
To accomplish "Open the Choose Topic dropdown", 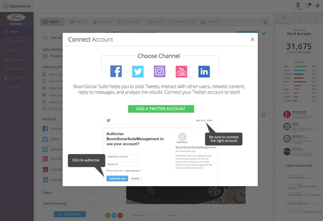I will point(141,215).
